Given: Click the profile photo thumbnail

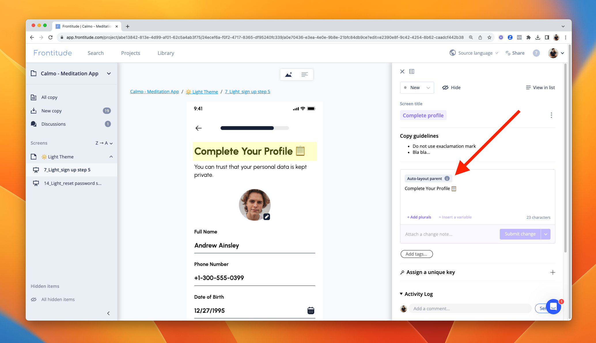Looking at the screenshot, I should [255, 205].
